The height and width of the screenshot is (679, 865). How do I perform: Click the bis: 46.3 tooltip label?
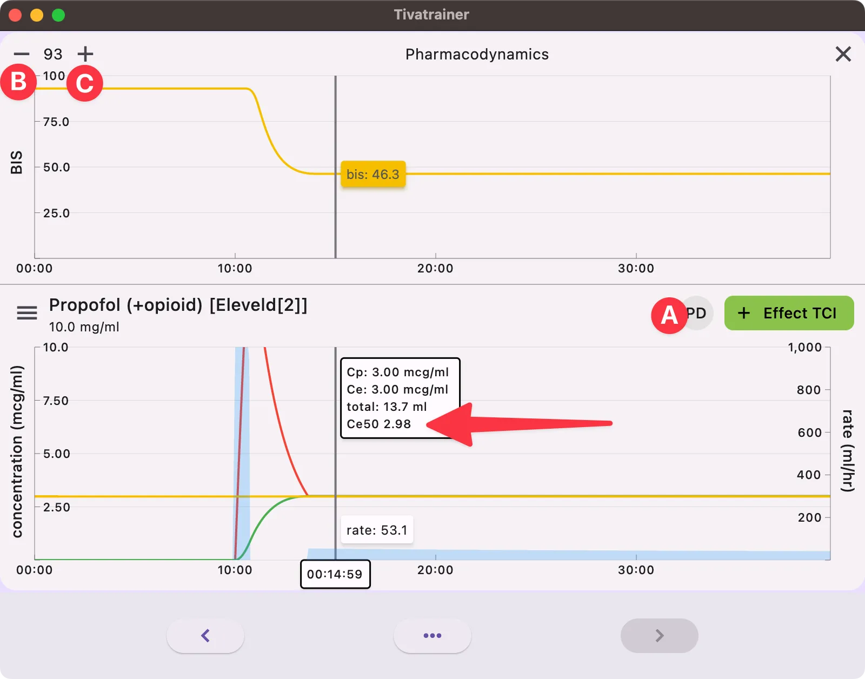373,175
